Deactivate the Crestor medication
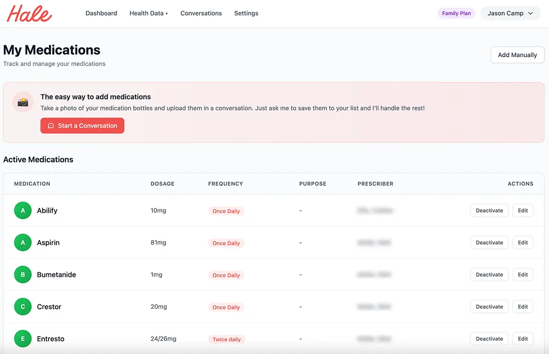The height and width of the screenshot is (354, 549). (489, 307)
